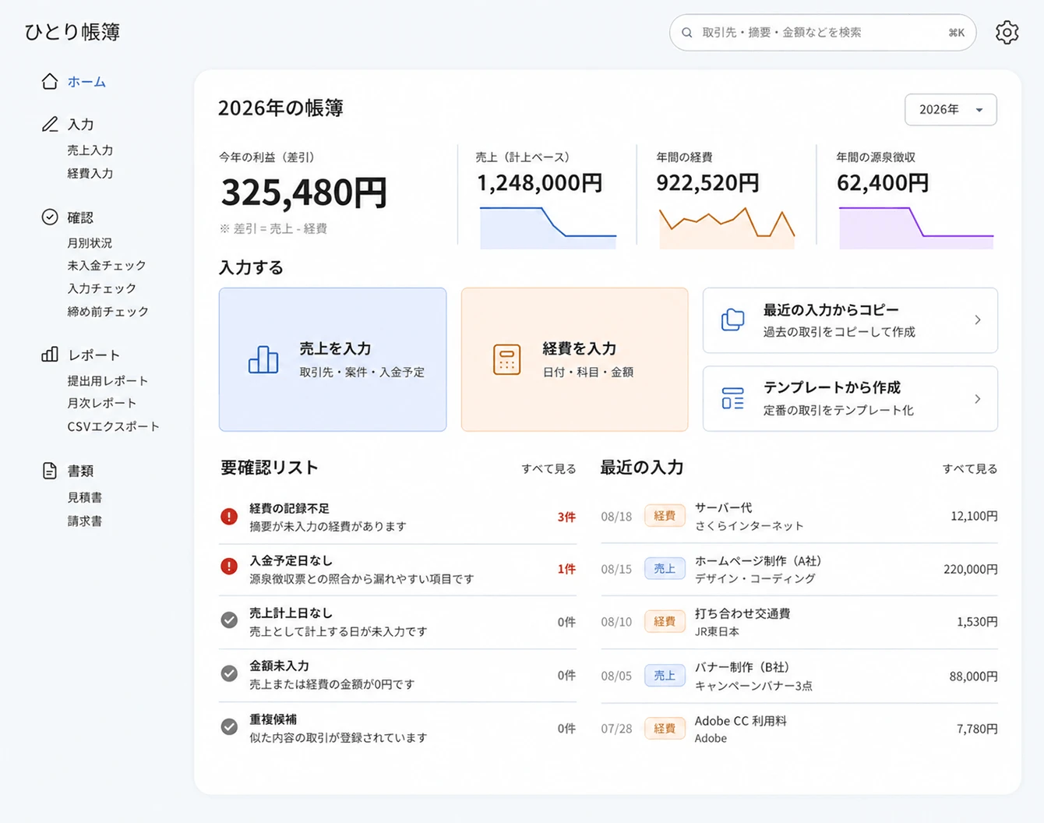Click the レポート section header in sidebar

coord(93,355)
